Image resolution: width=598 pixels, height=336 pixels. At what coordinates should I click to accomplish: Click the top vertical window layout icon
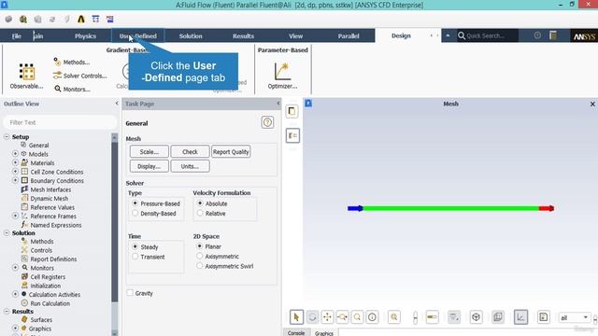pyautogui.click(x=292, y=111)
